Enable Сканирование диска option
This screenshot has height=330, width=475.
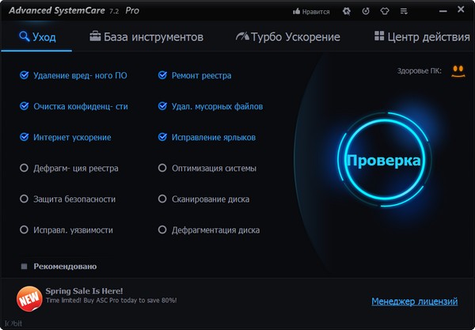point(162,199)
